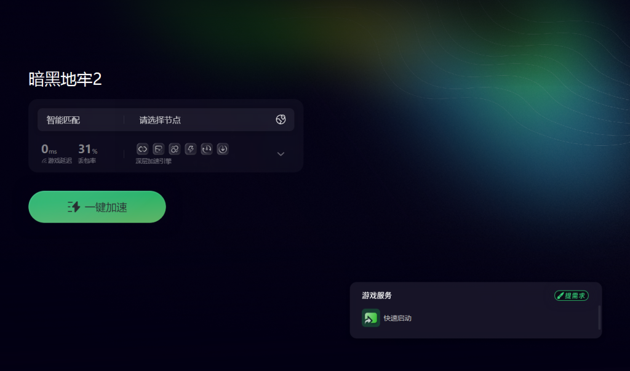Click the 提需求 feedback button
This screenshot has width=630, height=371.
(572, 295)
